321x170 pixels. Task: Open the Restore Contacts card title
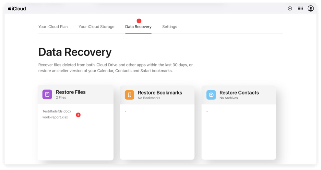239,93
